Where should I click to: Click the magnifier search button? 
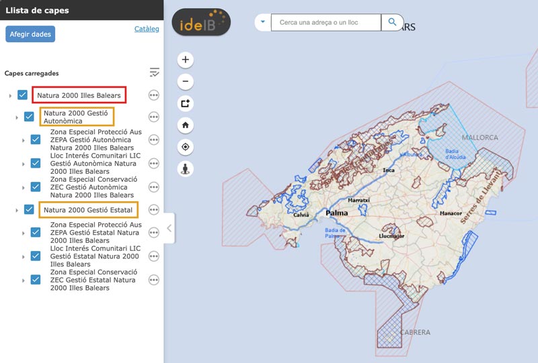pos(392,23)
